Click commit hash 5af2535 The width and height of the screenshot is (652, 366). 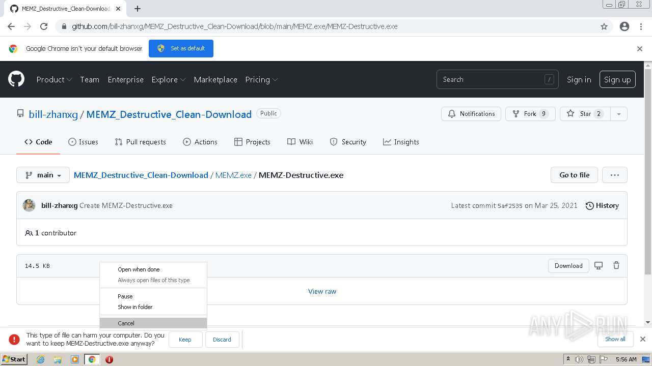pyautogui.click(x=510, y=206)
